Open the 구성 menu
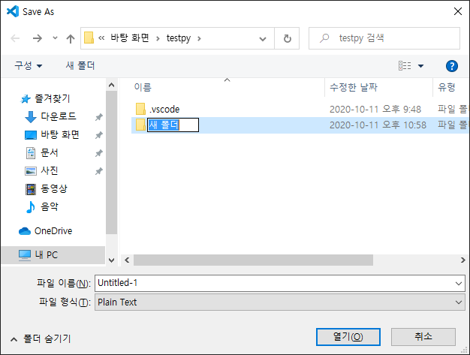The width and height of the screenshot is (470, 355). point(29,65)
